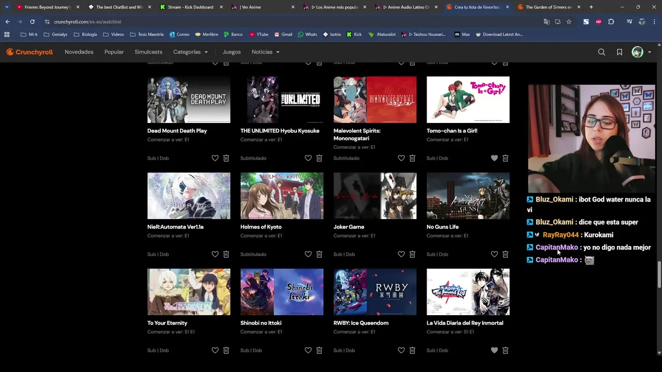Bookmark this page with the star icon

click(x=569, y=22)
